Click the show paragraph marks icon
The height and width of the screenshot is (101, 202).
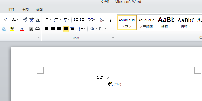click(x=111, y=20)
